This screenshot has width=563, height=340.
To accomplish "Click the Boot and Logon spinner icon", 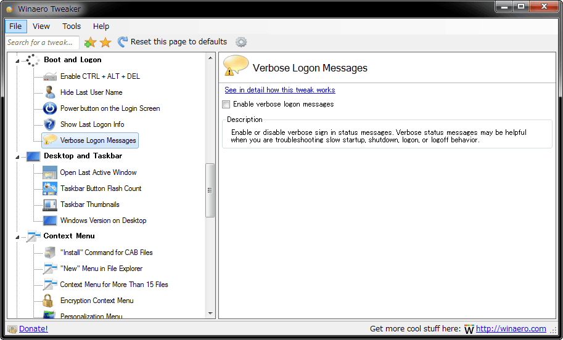I will click(x=33, y=60).
